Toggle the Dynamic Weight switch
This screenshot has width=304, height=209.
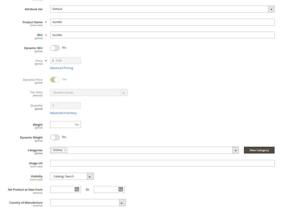(55, 137)
